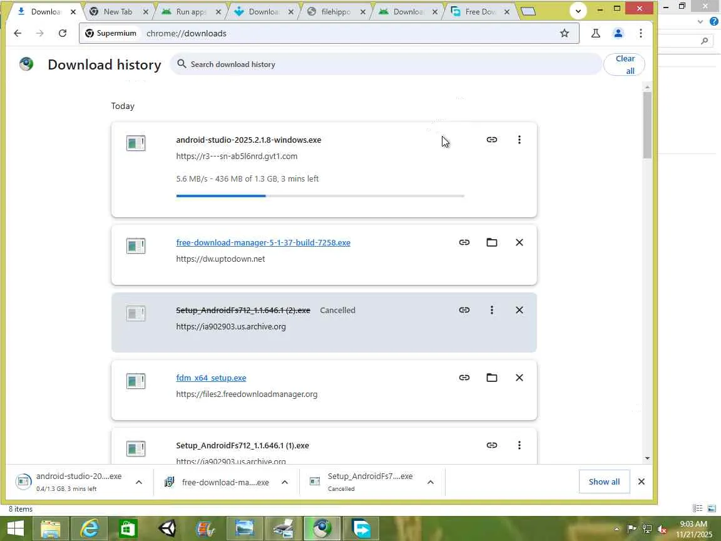Expand options for free-download-ma....exe shelf item
Image resolution: width=721 pixels, height=541 pixels.
(x=285, y=482)
